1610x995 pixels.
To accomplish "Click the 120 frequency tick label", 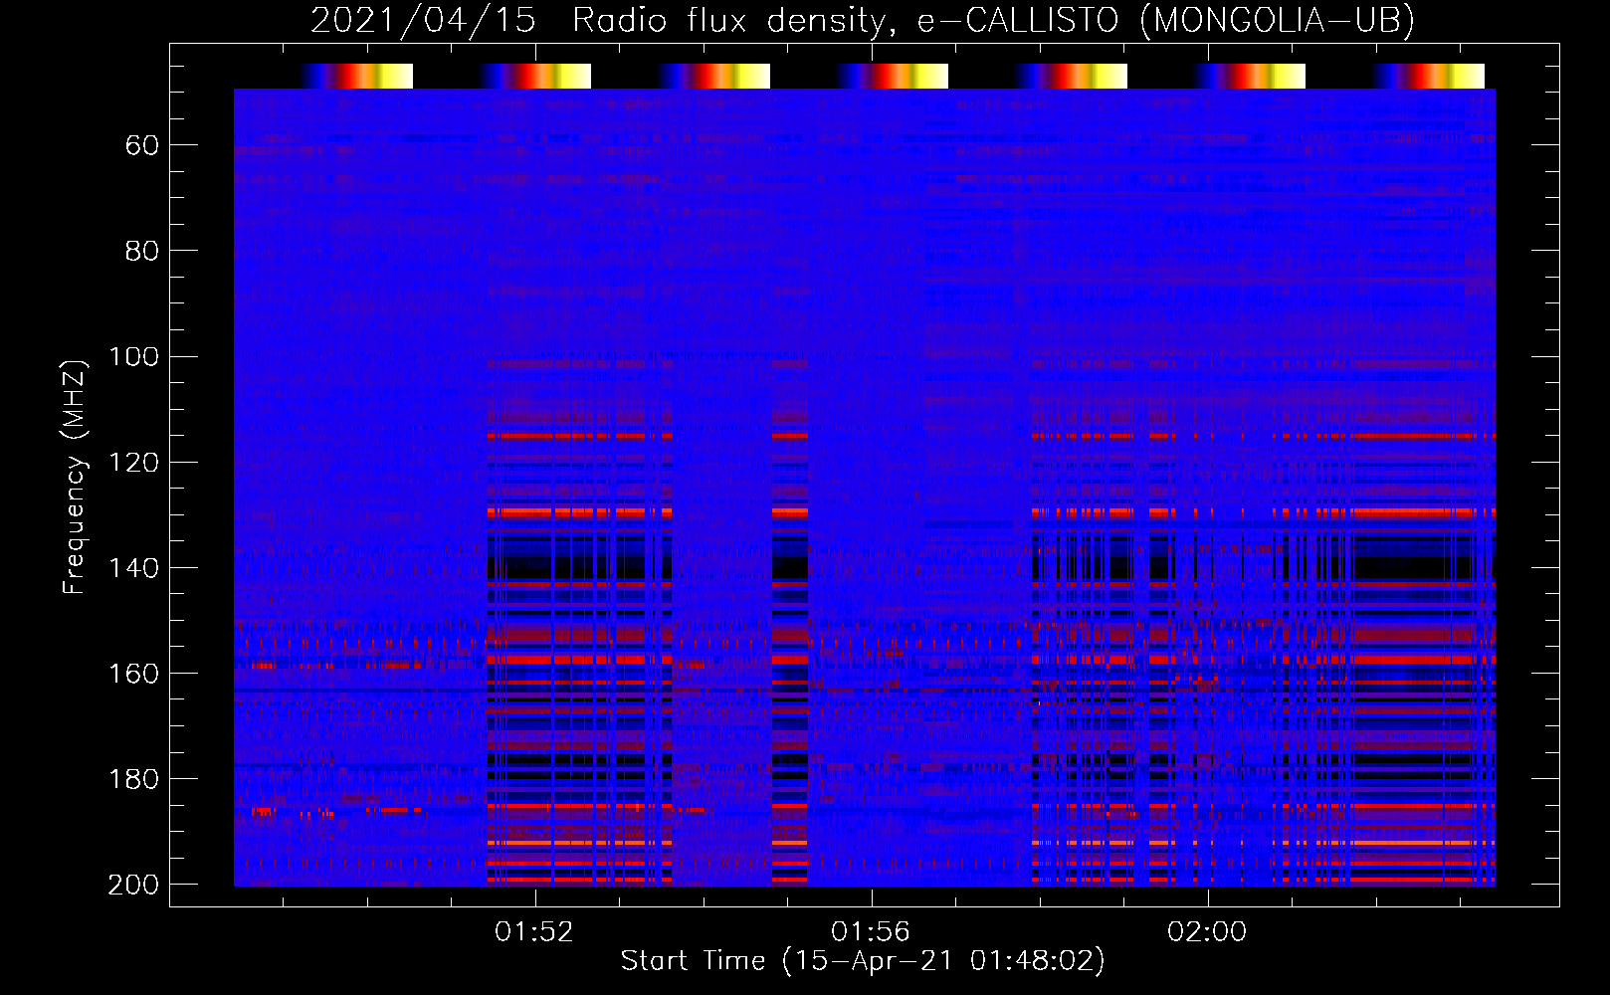I will tap(133, 462).
